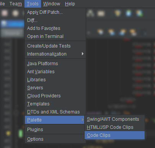The image size is (155, 148).
Task: Open the Window menu
Action: tap(52, 4)
